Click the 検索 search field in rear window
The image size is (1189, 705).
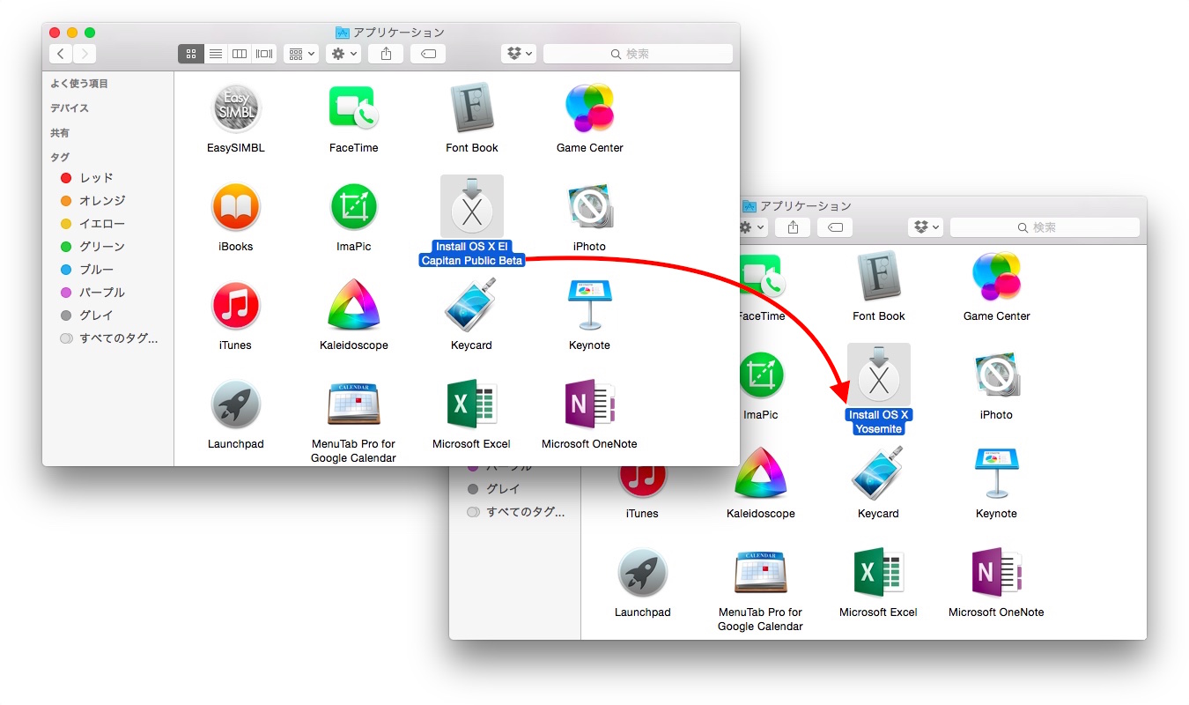point(1045,227)
